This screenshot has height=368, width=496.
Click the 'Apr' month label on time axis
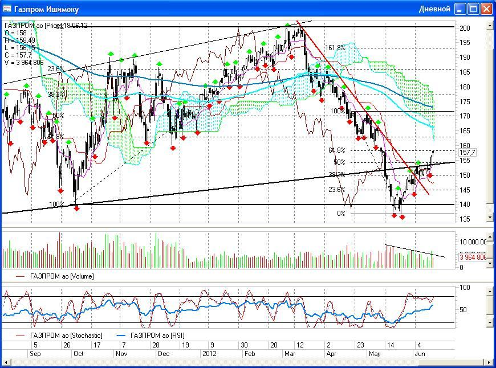(x=331, y=353)
